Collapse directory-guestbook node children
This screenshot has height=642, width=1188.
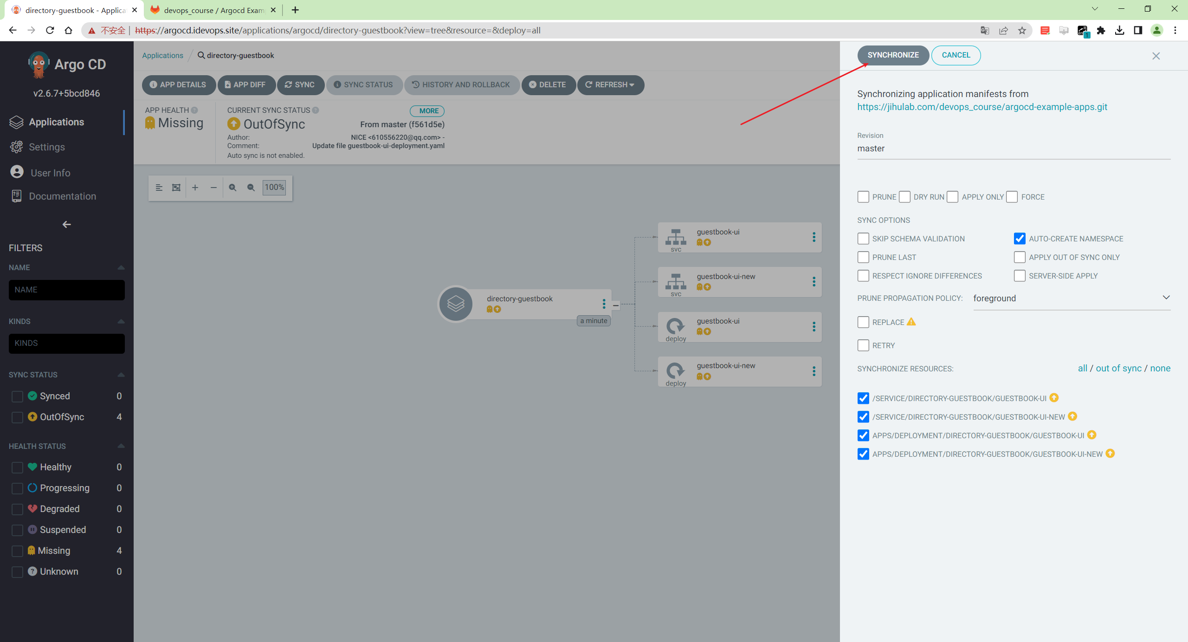coord(616,305)
